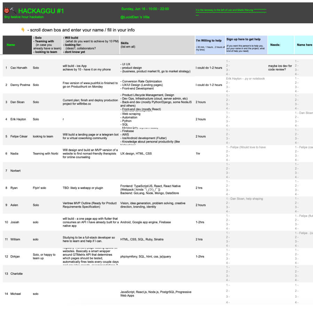Image resolution: width=313 pixels, height=313 pixels.
Task: Click Michael's JavaScript, React.js skills cell
Action: click(x=155, y=294)
